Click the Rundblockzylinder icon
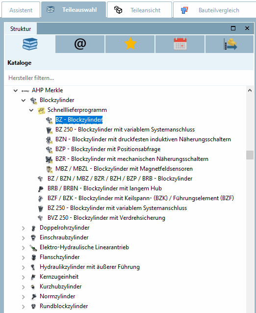The width and height of the screenshot is (256, 313). coord(33,306)
